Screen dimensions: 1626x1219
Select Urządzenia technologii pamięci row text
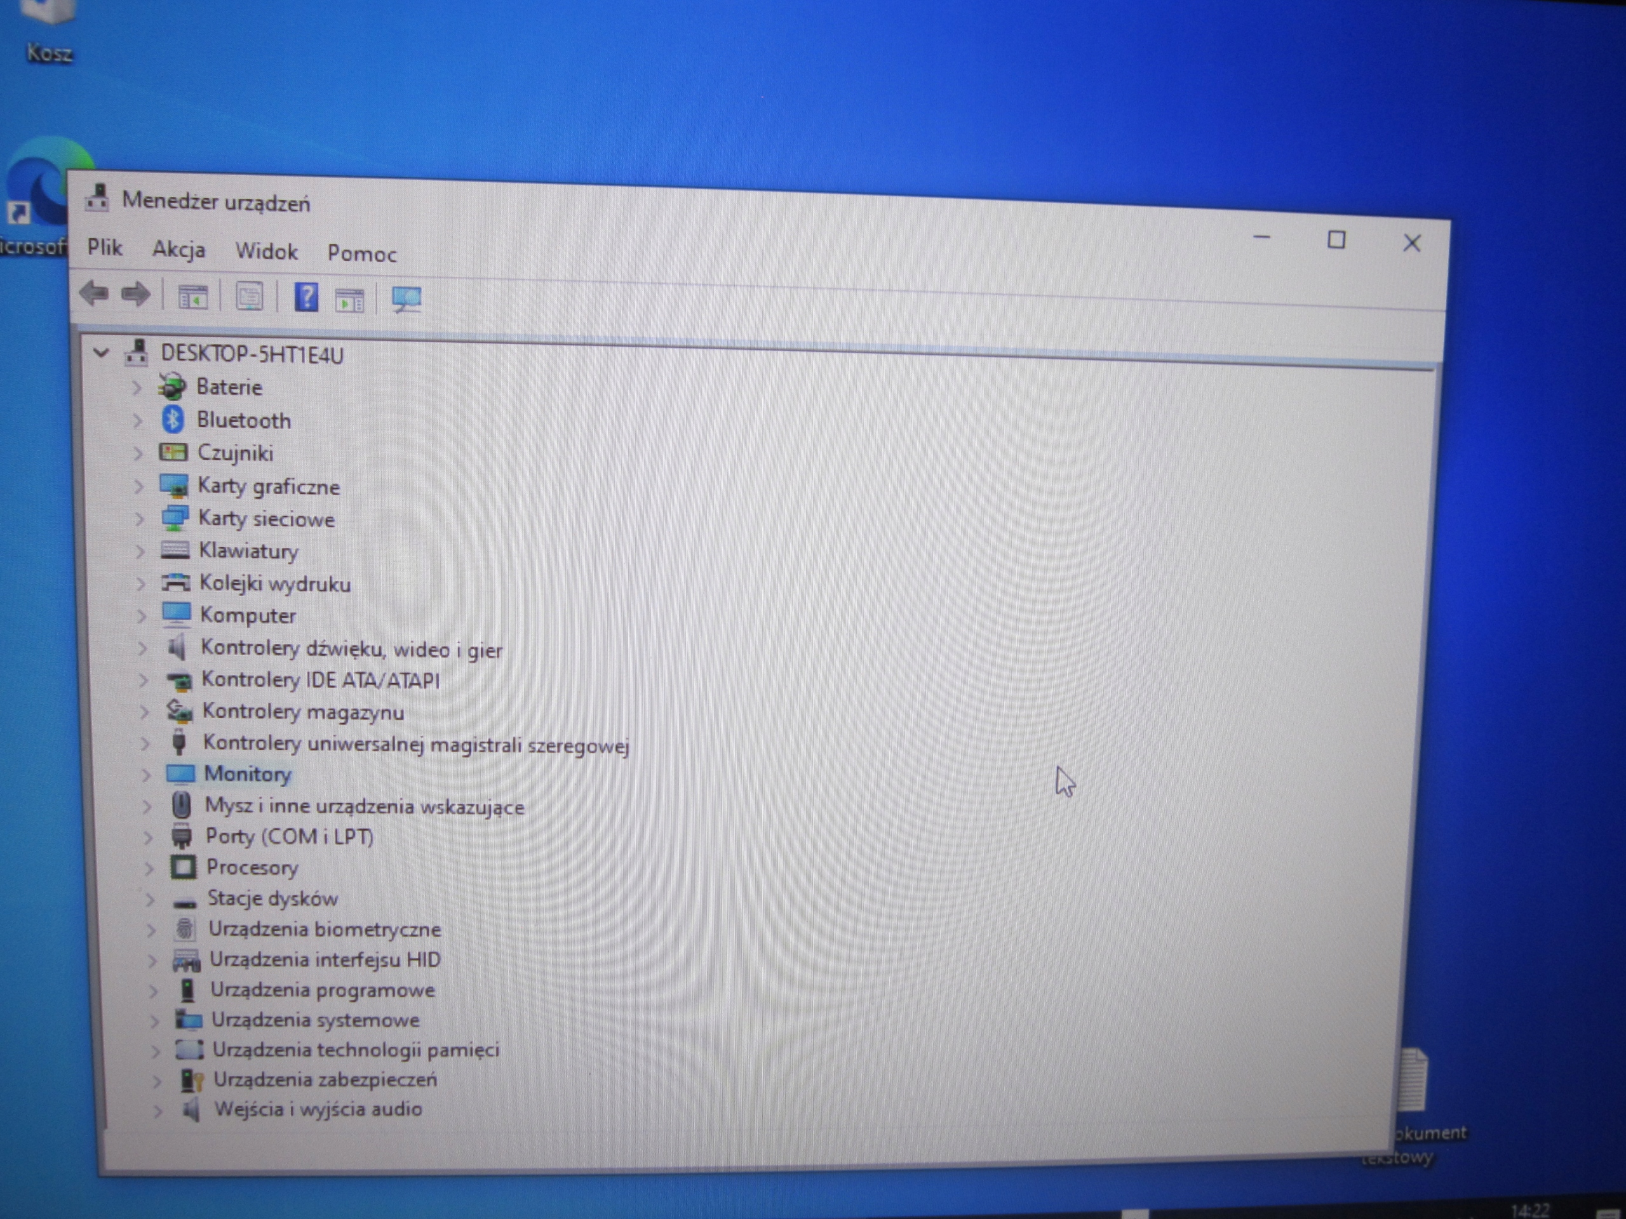point(356,1049)
